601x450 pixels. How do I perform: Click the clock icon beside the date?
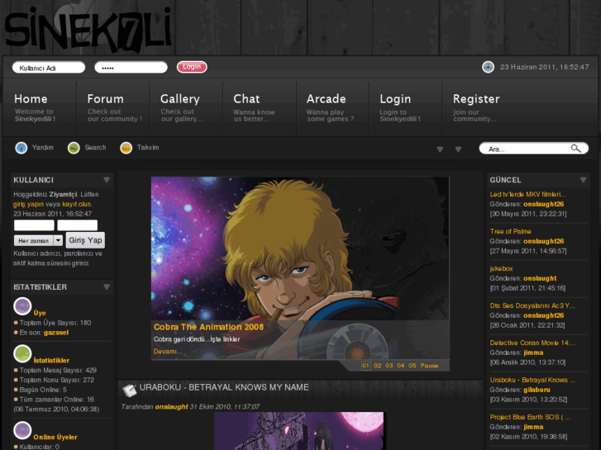point(488,67)
